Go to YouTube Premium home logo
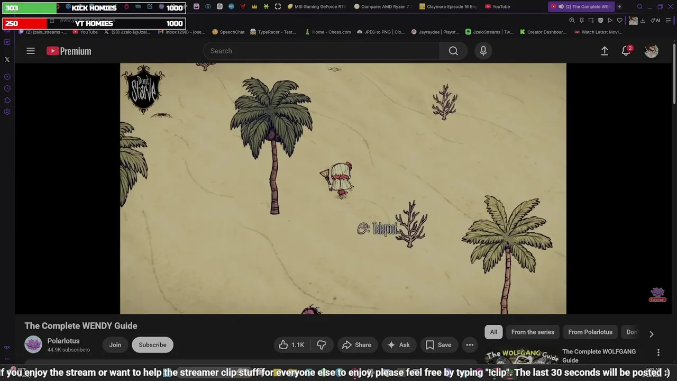This screenshot has height=381, width=677. tap(69, 51)
